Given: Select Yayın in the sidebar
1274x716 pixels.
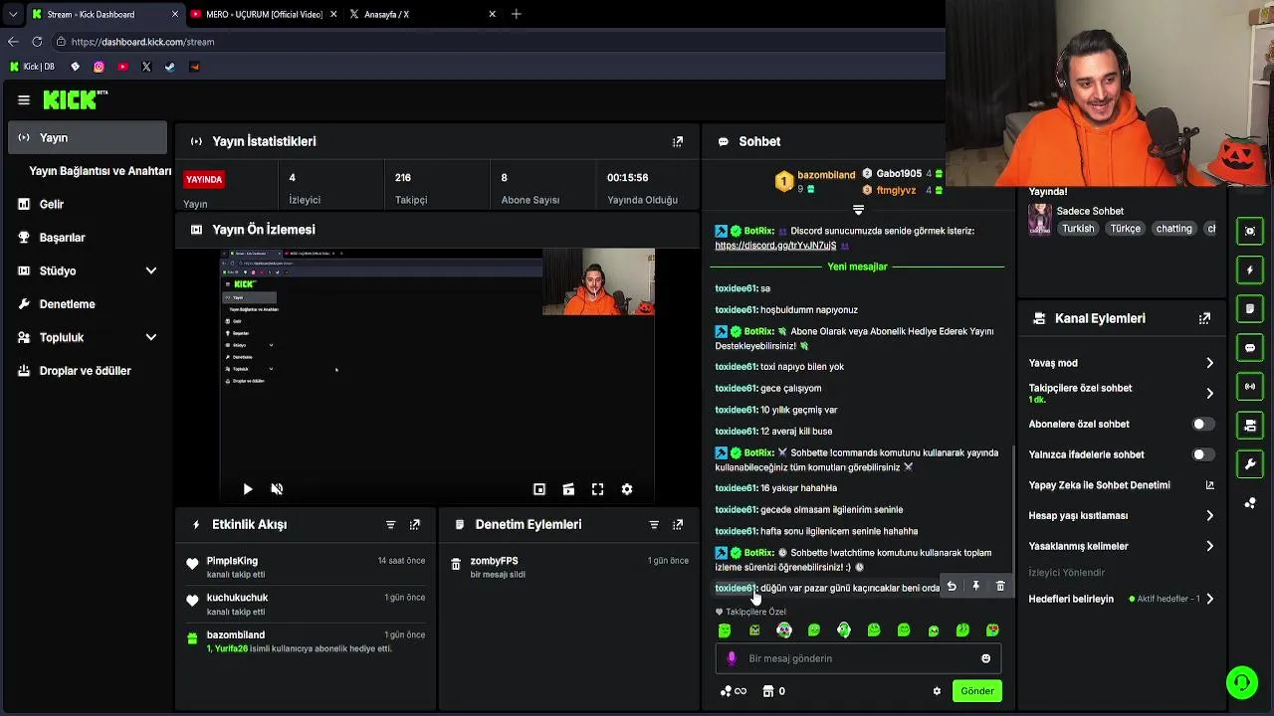Looking at the screenshot, I should pyautogui.click(x=88, y=137).
